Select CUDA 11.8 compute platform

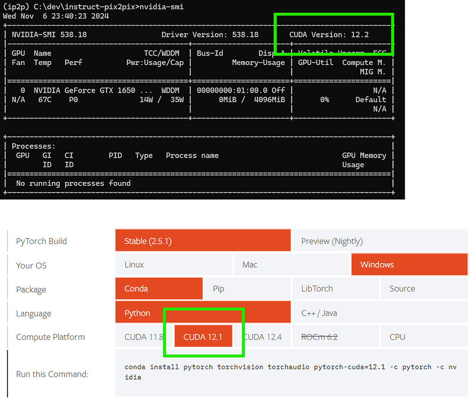point(144,337)
